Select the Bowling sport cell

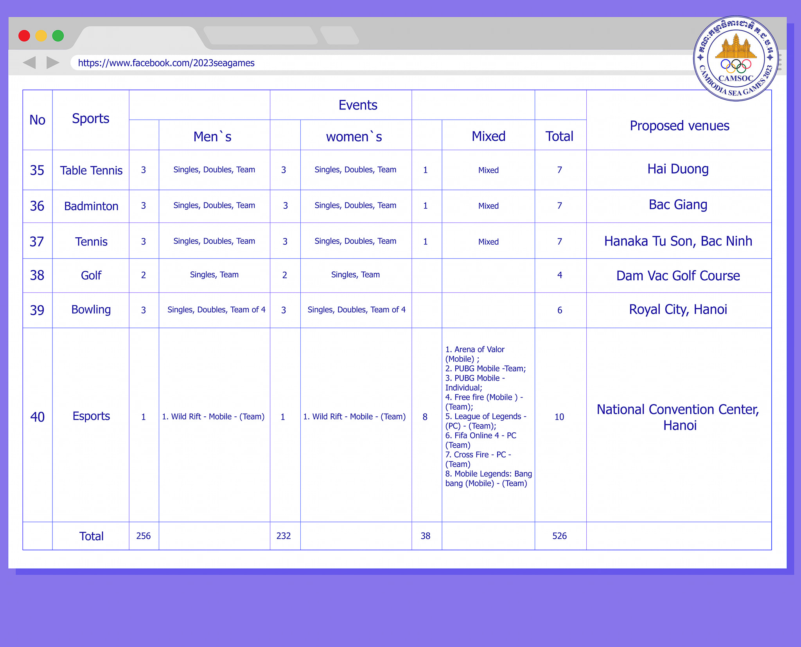(91, 310)
